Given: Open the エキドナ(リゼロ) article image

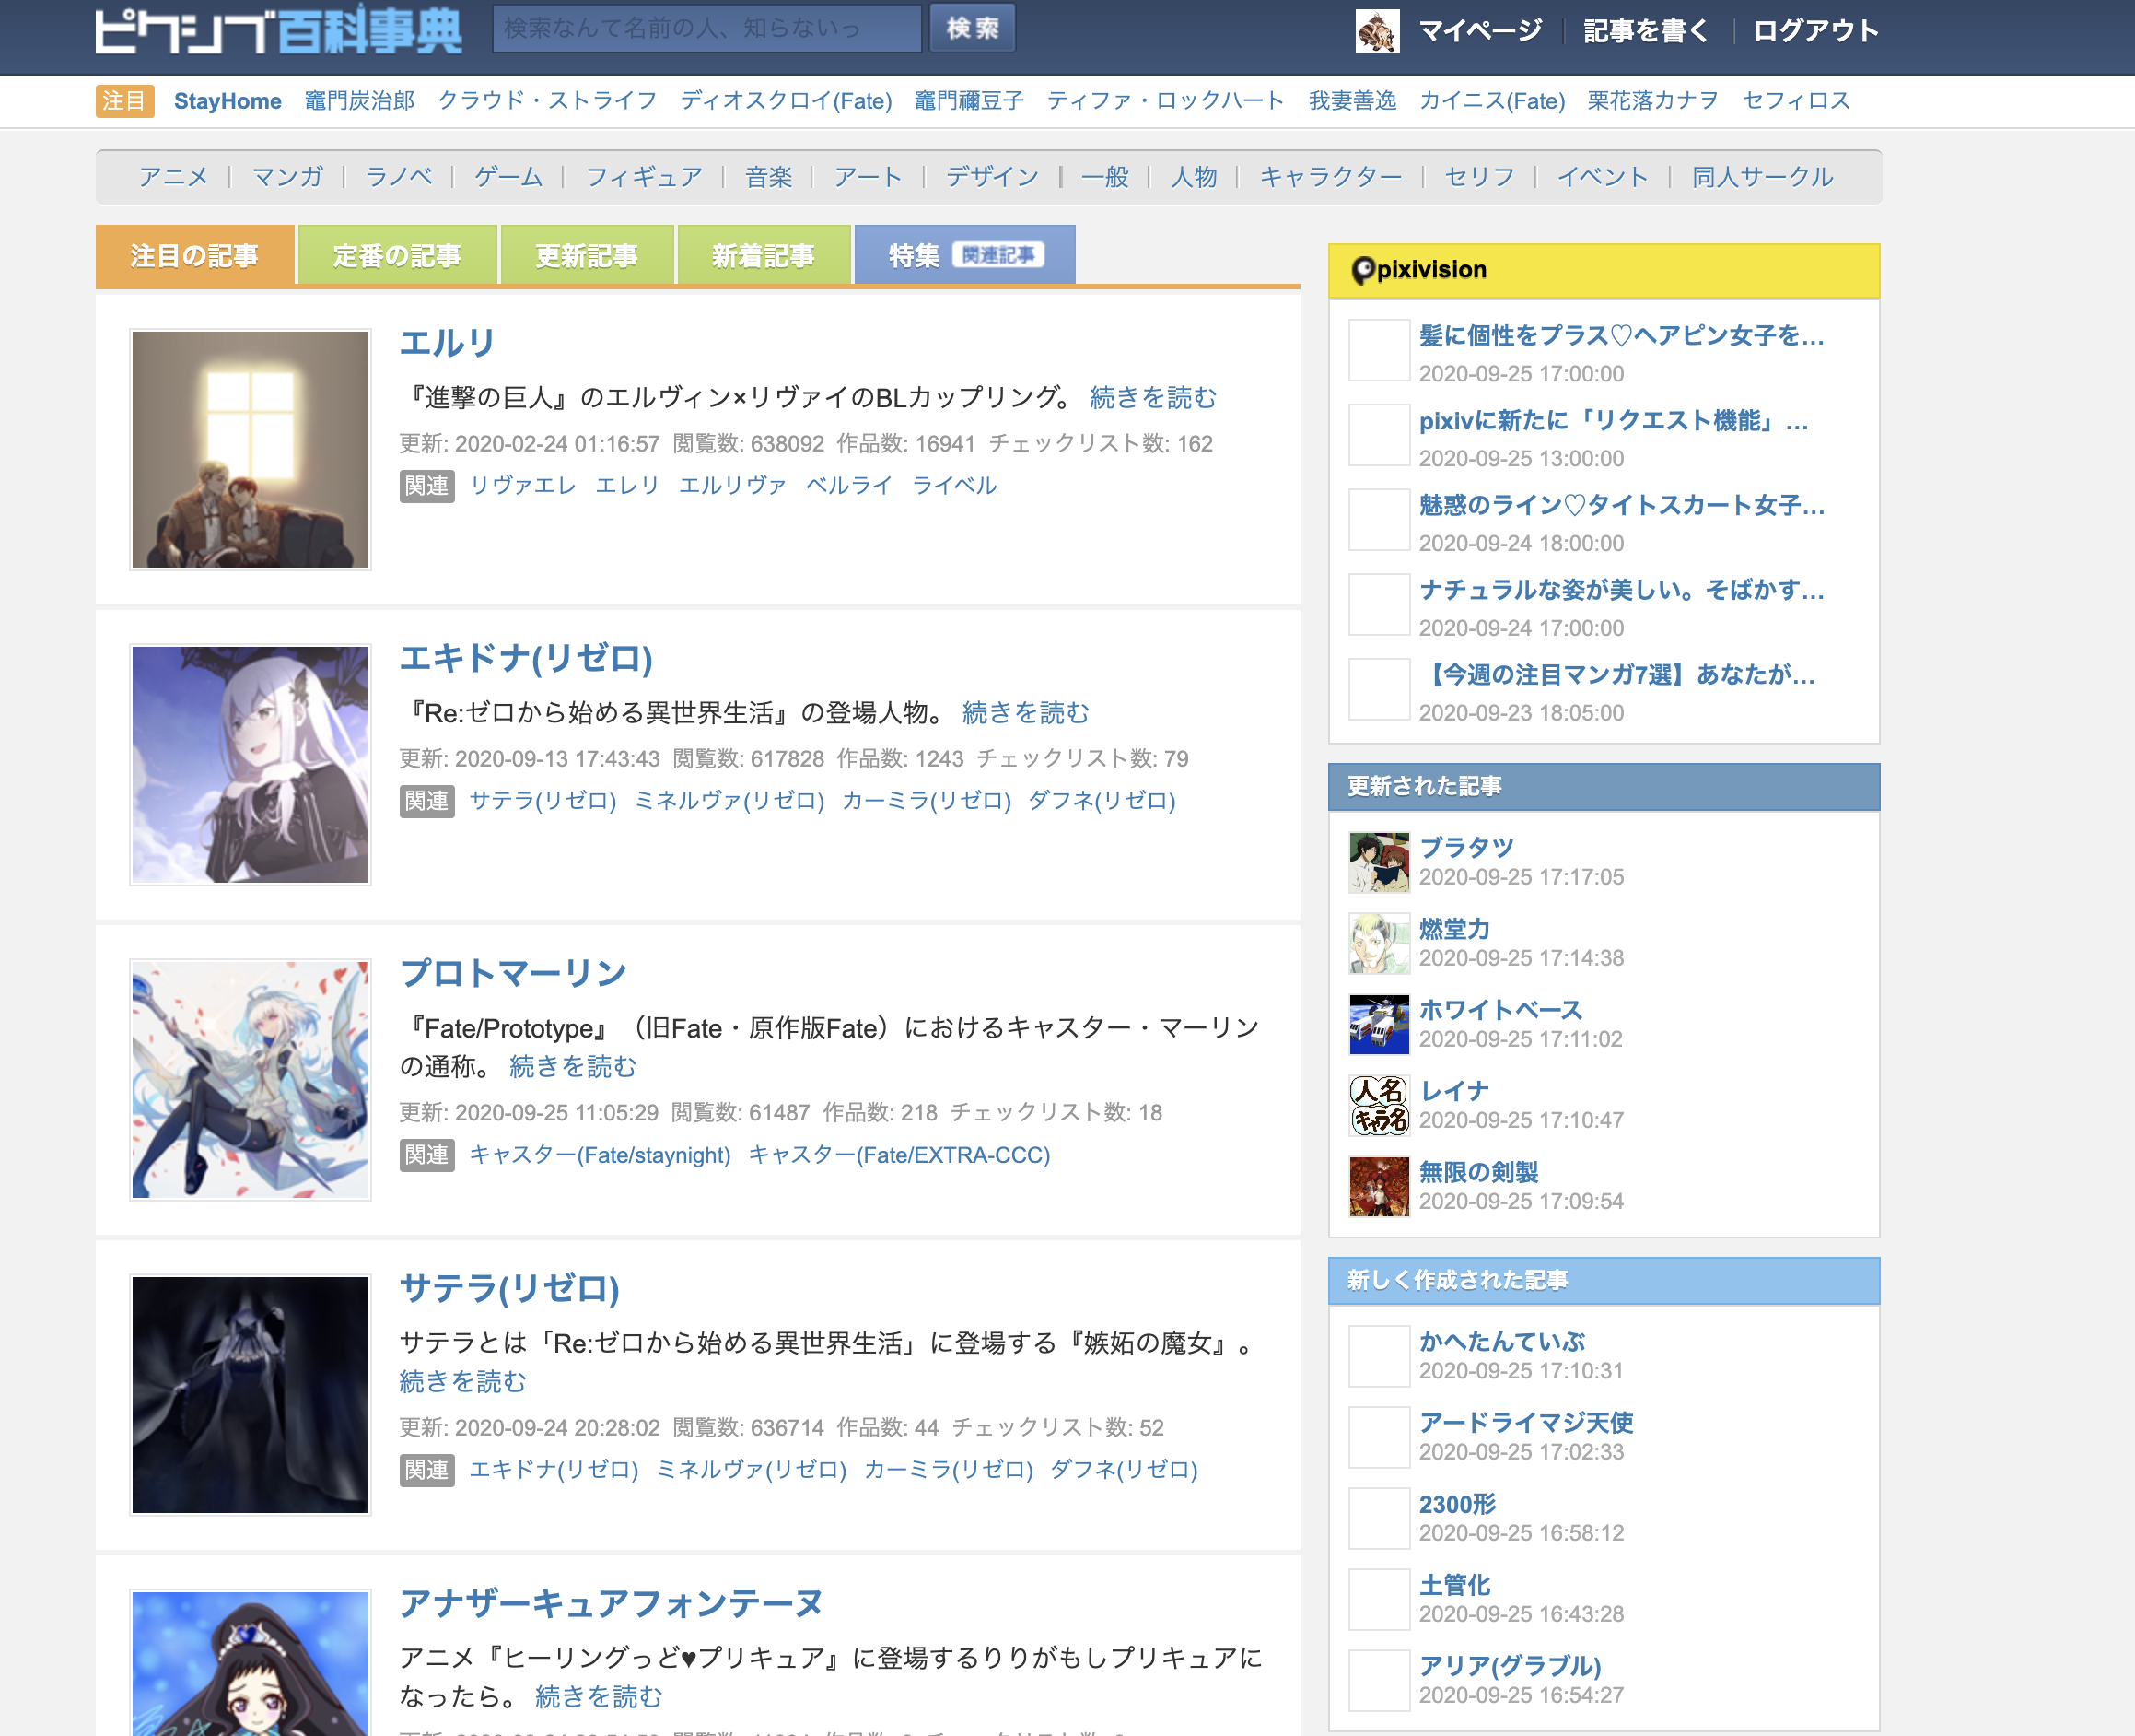Looking at the screenshot, I should (250, 764).
